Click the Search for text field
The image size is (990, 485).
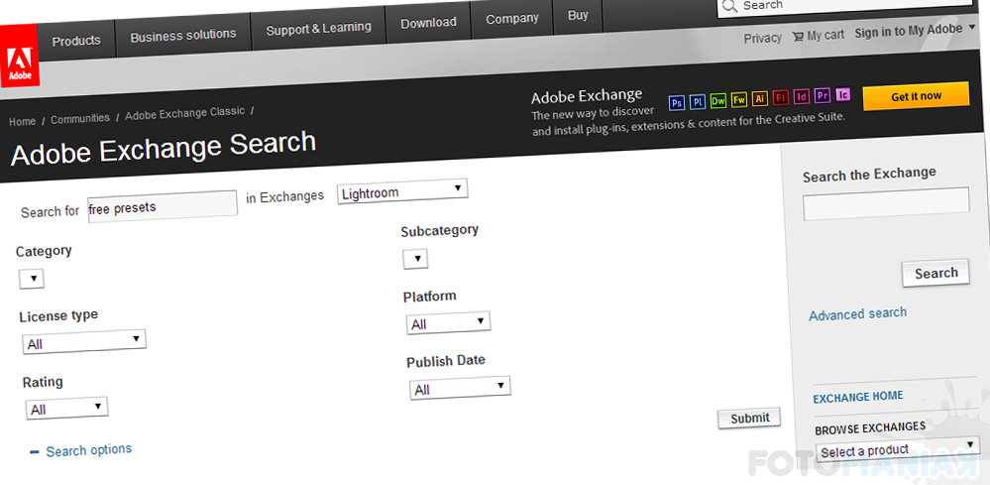tap(163, 206)
